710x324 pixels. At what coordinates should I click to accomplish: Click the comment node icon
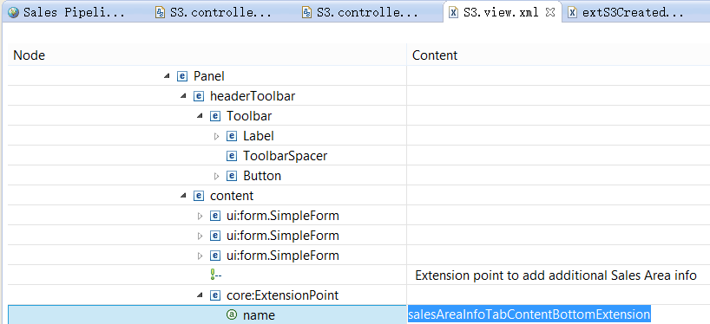214,275
